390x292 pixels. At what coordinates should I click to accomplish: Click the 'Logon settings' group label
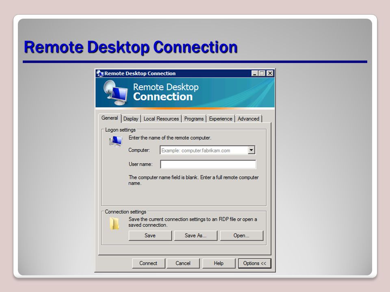[120, 130]
